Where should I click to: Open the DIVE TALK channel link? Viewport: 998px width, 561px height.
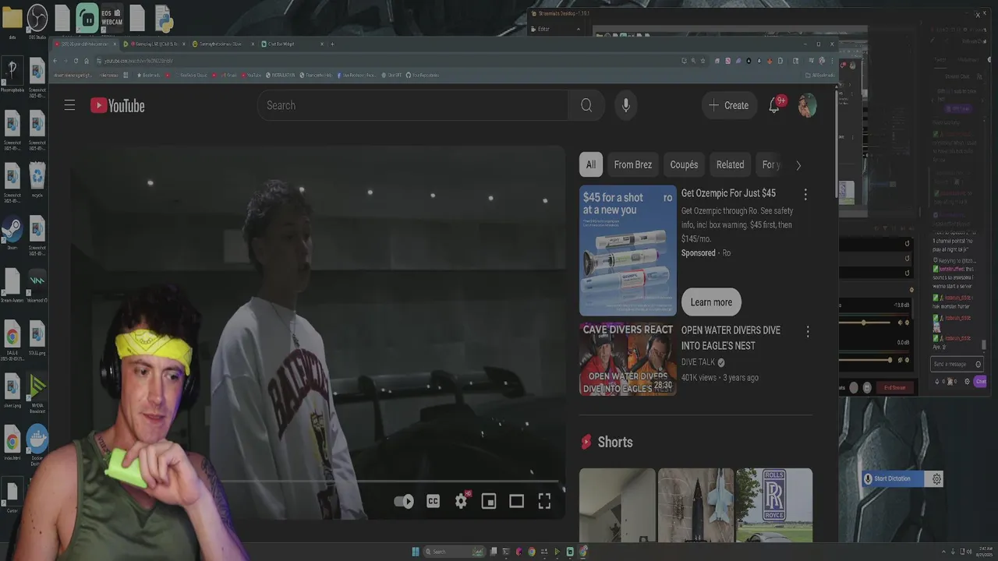click(698, 362)
